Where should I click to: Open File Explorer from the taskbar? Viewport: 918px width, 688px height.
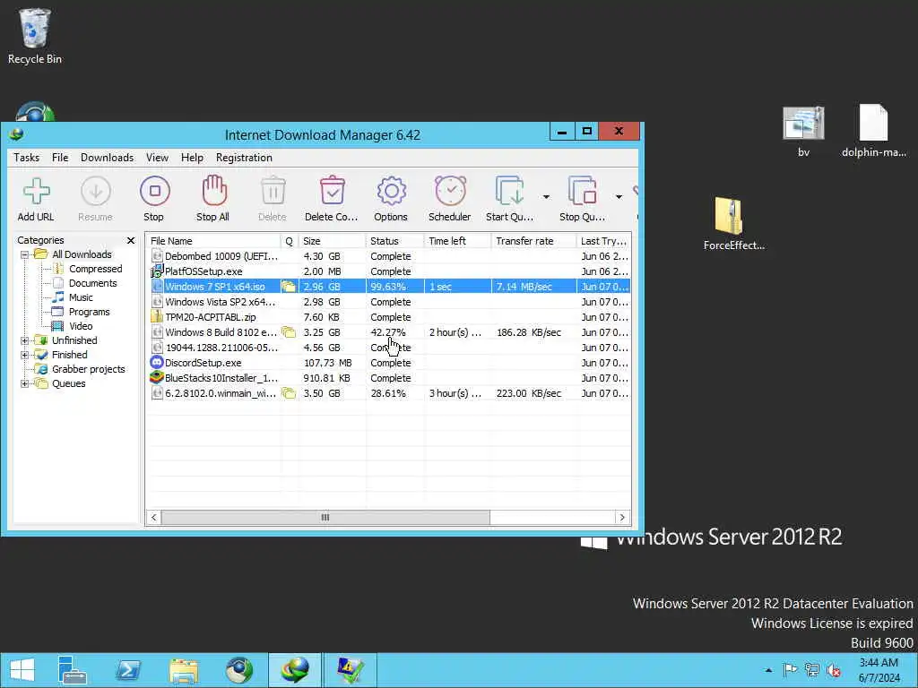click(x=184, y=670)
